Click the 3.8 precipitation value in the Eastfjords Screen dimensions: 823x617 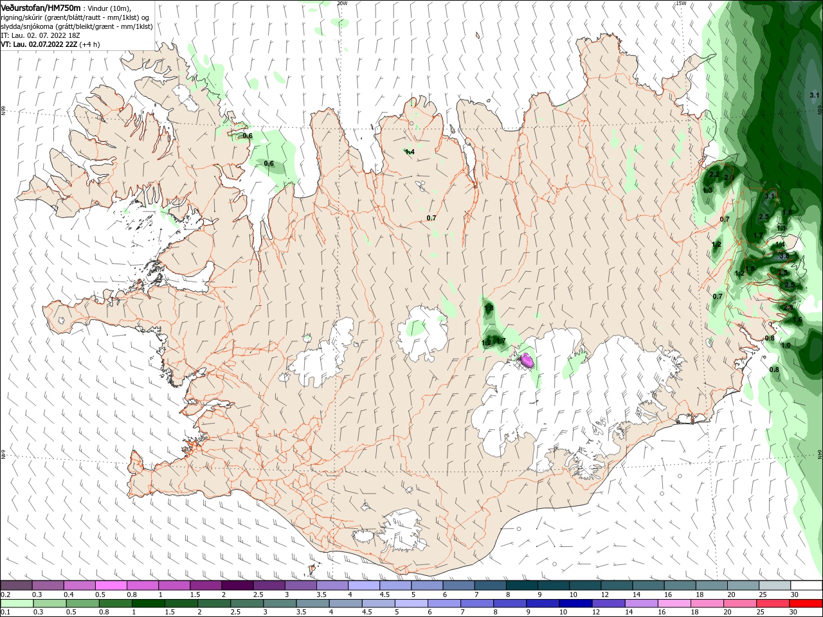(784, 256)
